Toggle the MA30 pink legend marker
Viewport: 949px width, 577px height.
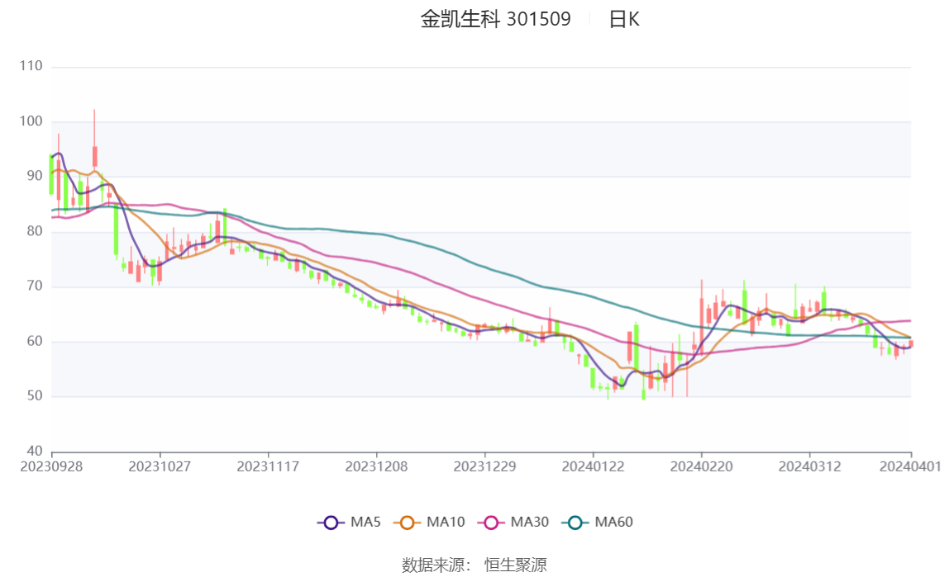(x=491, y=523)
